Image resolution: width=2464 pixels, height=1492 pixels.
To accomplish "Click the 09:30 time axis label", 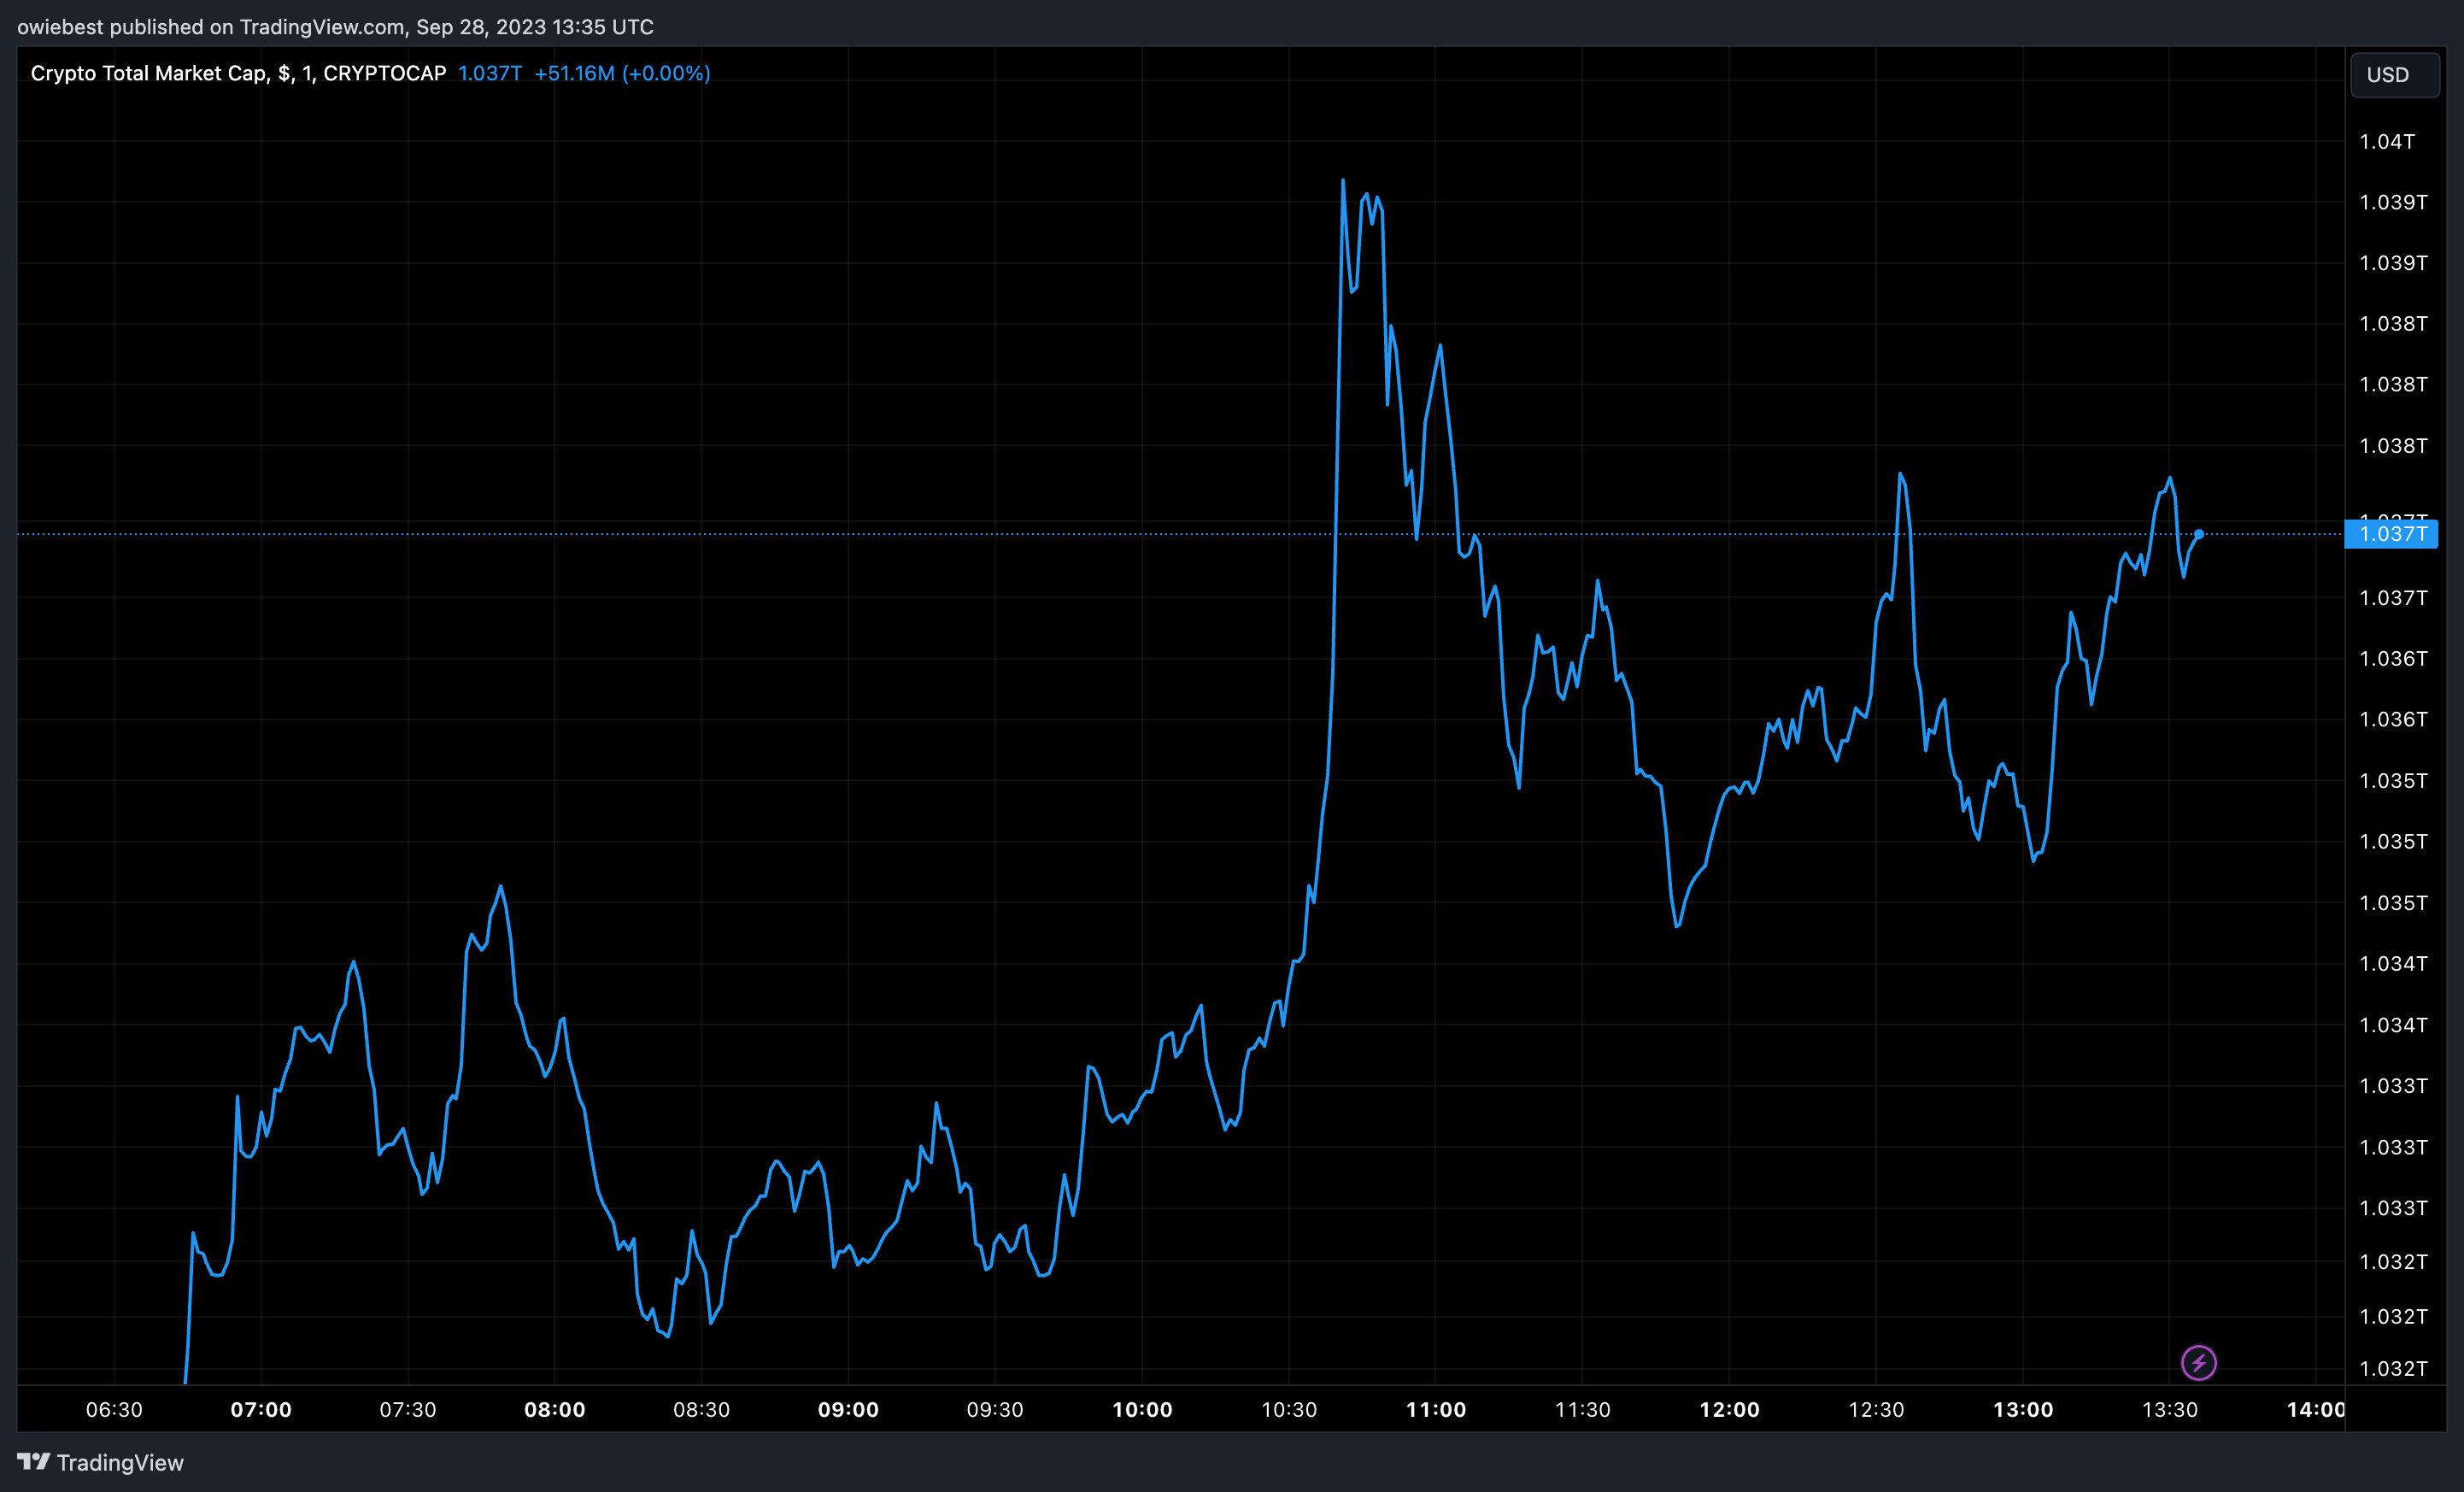I will (995, 1410).
